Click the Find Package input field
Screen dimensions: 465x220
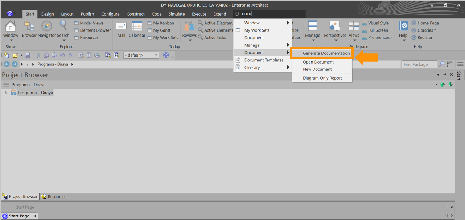pos(419,64)
